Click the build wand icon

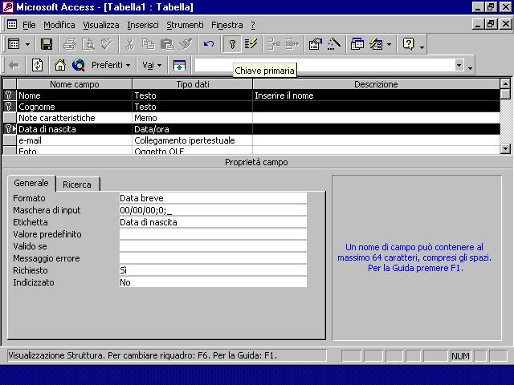tap(334, 44)
